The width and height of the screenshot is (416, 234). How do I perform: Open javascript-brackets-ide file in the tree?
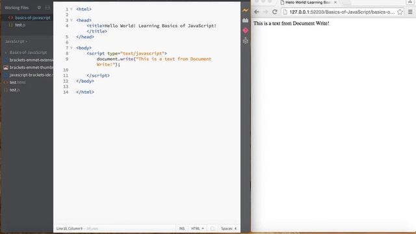(x=31, y=75)
